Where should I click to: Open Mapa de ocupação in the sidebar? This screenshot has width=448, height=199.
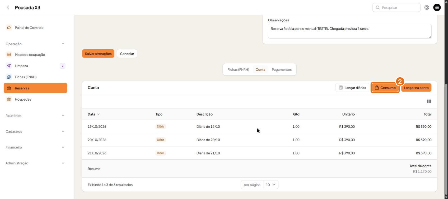tap(35, 54)
